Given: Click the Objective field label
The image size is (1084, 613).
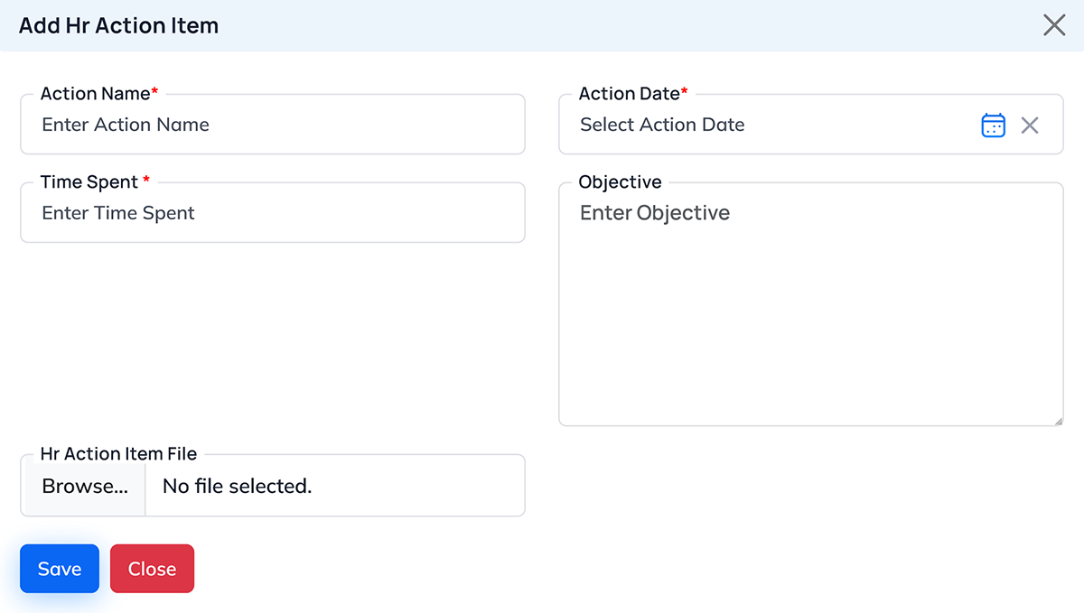Looking at the screenshot, I should click(x=620, y=182).
